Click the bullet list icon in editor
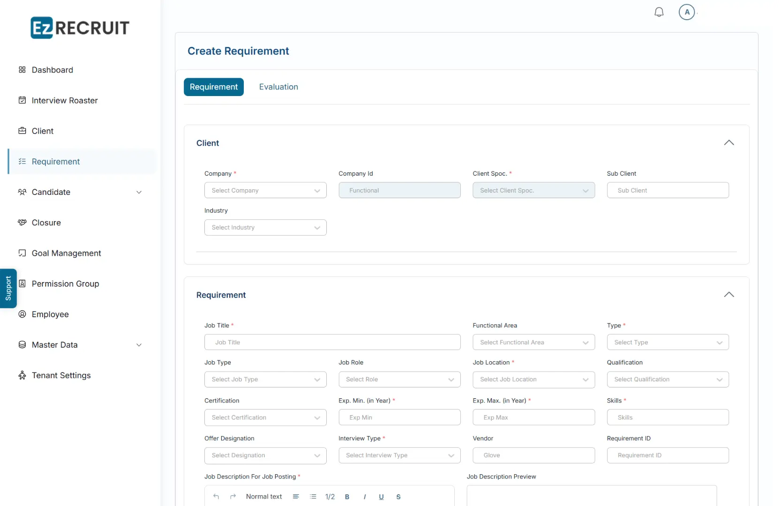 coord(313,497)
